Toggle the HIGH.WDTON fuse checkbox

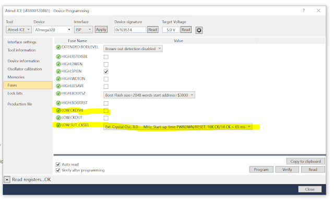click(x=106, y=79)
